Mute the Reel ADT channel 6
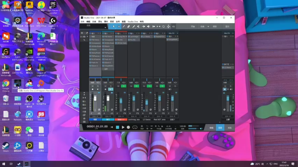Screen dimensions: 298x167 click(x=157, y=86)
